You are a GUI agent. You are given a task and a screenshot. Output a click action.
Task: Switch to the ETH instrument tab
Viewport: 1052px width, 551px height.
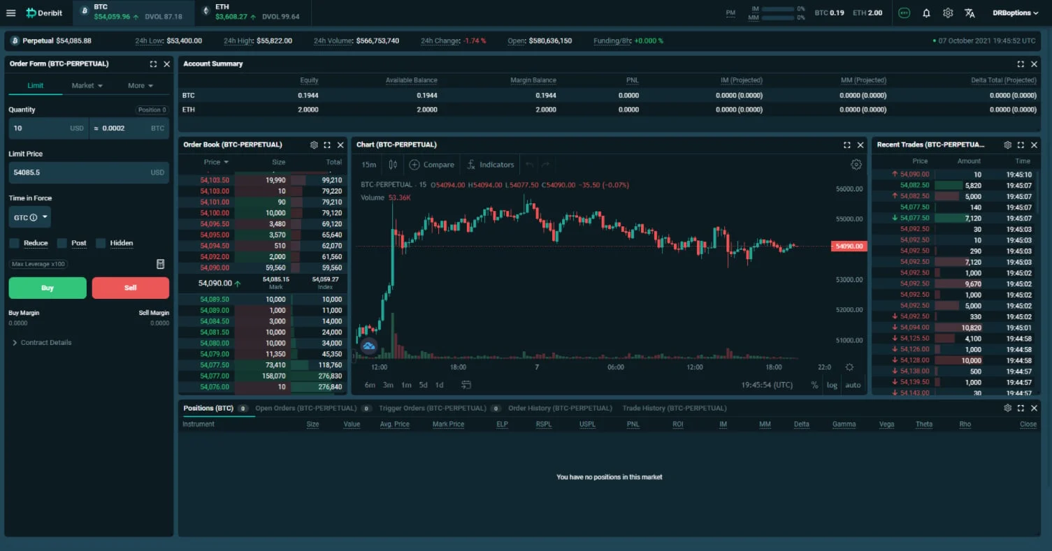tap(253, 13)
